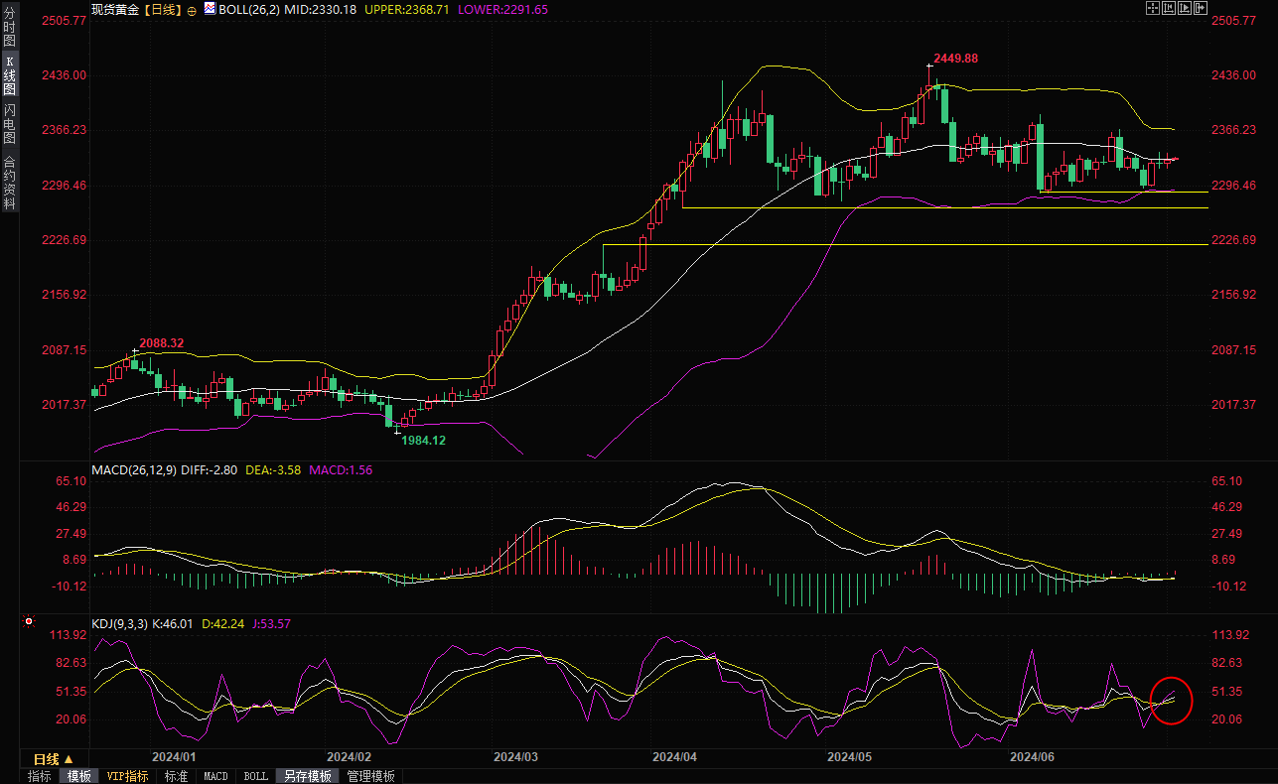
Task: Toggle the 模板 bottom tab
Action: [x=77, y=776]
